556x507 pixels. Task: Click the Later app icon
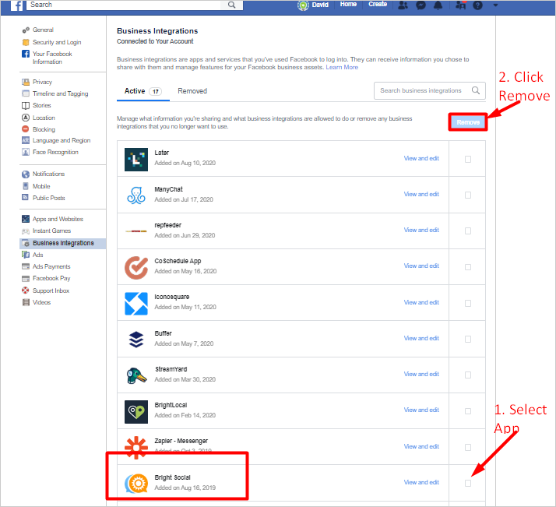136,159
